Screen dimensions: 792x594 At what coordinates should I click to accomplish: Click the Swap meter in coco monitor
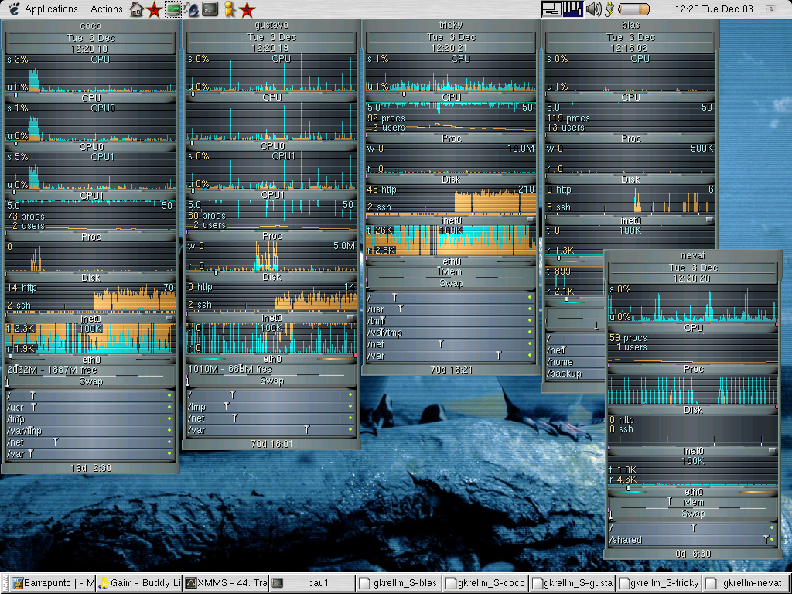(x=90, y=382)
